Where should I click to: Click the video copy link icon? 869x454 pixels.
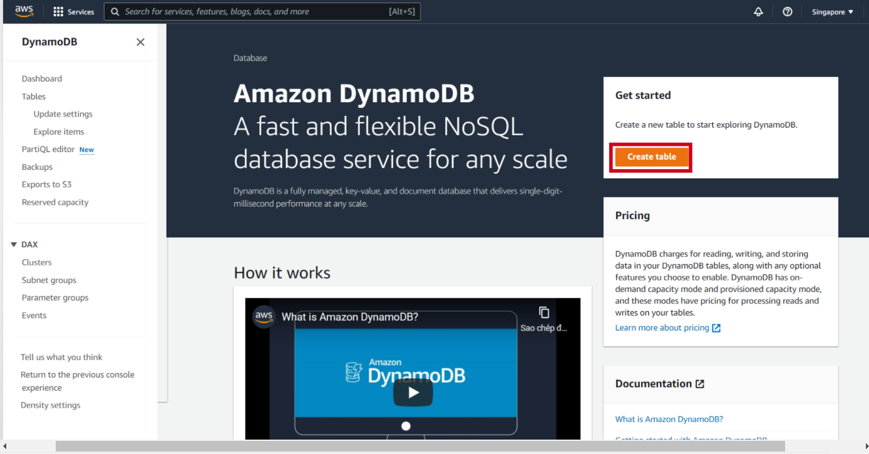tap(544, 312)
